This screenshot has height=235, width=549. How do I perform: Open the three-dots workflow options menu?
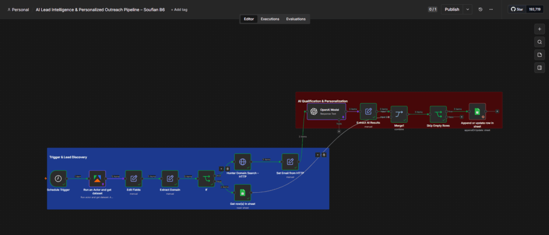click(491, 10)
